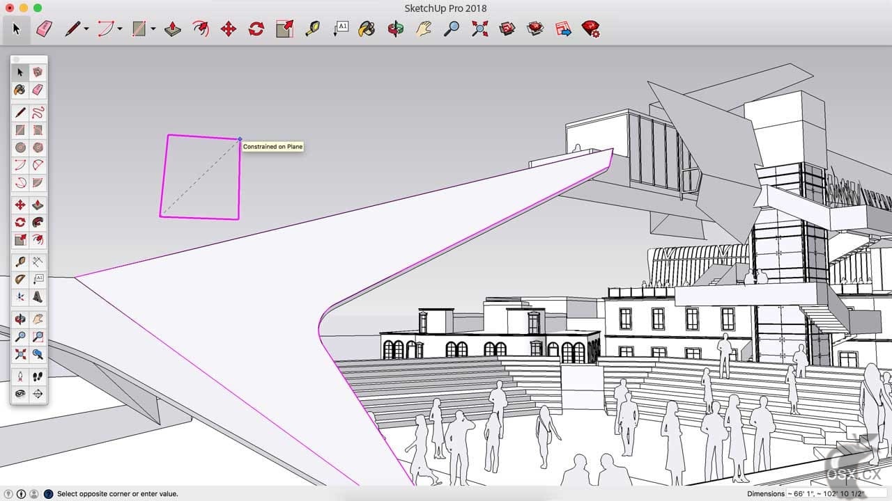Viewport: 892px width, 501px height.
Task: Select the Pan hand tool in top toolbar
Action: click(x=424, y=29)
